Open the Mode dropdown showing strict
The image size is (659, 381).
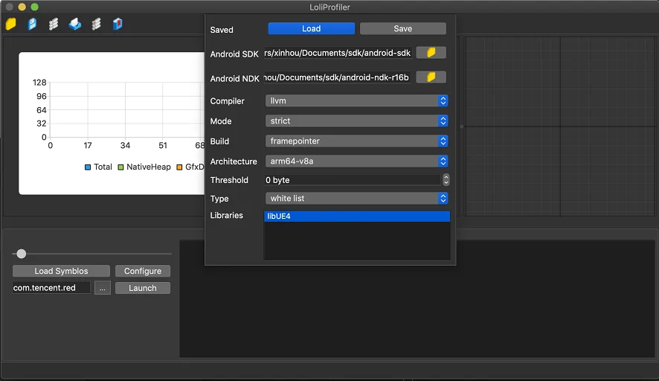point(356,121)
